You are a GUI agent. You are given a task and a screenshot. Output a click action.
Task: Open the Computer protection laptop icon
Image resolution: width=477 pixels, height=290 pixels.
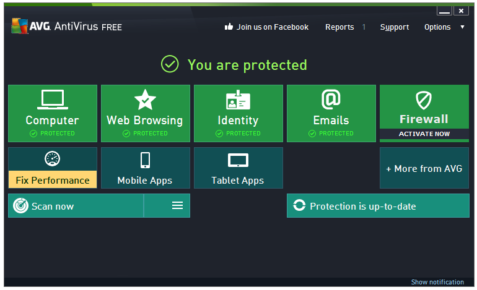pos(53,100)
